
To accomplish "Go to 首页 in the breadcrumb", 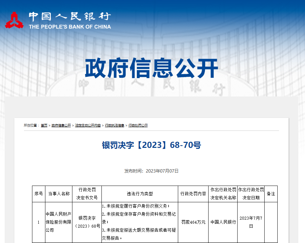I will click(44, 126).
